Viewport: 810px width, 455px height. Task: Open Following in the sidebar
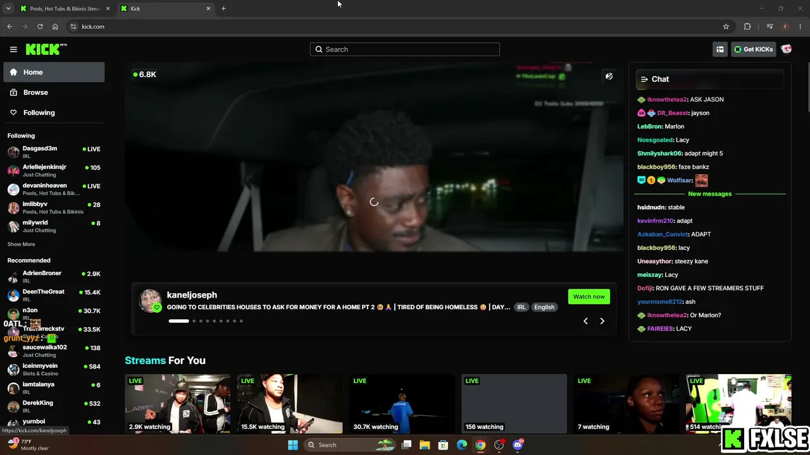click(x=54, y=112)
